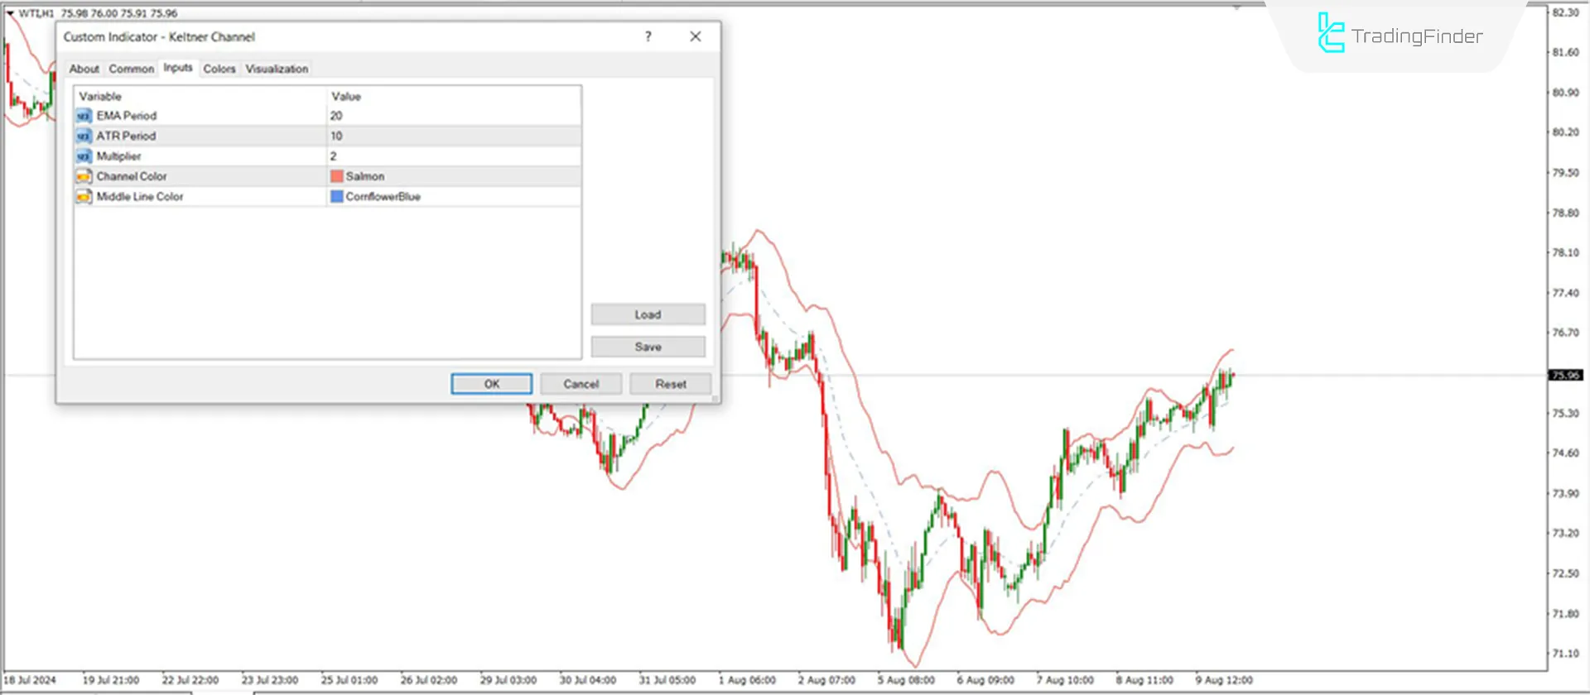Click the EMA Period variable type icon
1590x695 pixels.
point(83,116)
